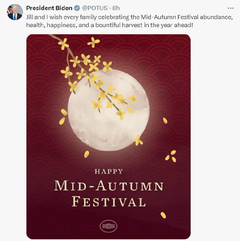Open the tweet's three-dot more options menu
240x241 pixels.
pos(231,8)
